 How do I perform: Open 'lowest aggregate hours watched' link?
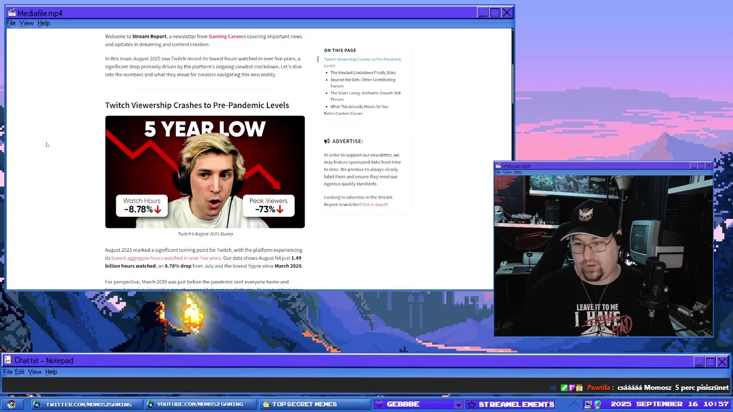tap(166, 258)
